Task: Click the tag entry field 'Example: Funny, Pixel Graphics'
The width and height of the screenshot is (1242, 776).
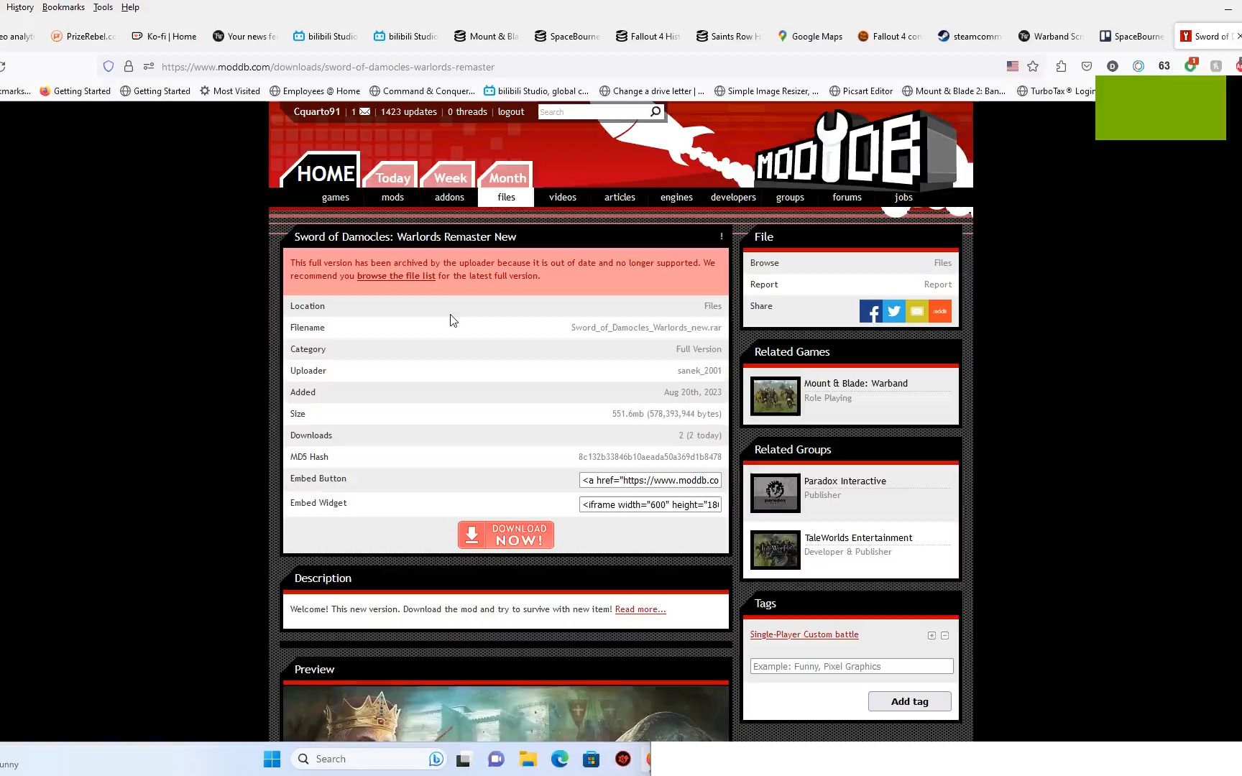Action: (x=852, y=667)
